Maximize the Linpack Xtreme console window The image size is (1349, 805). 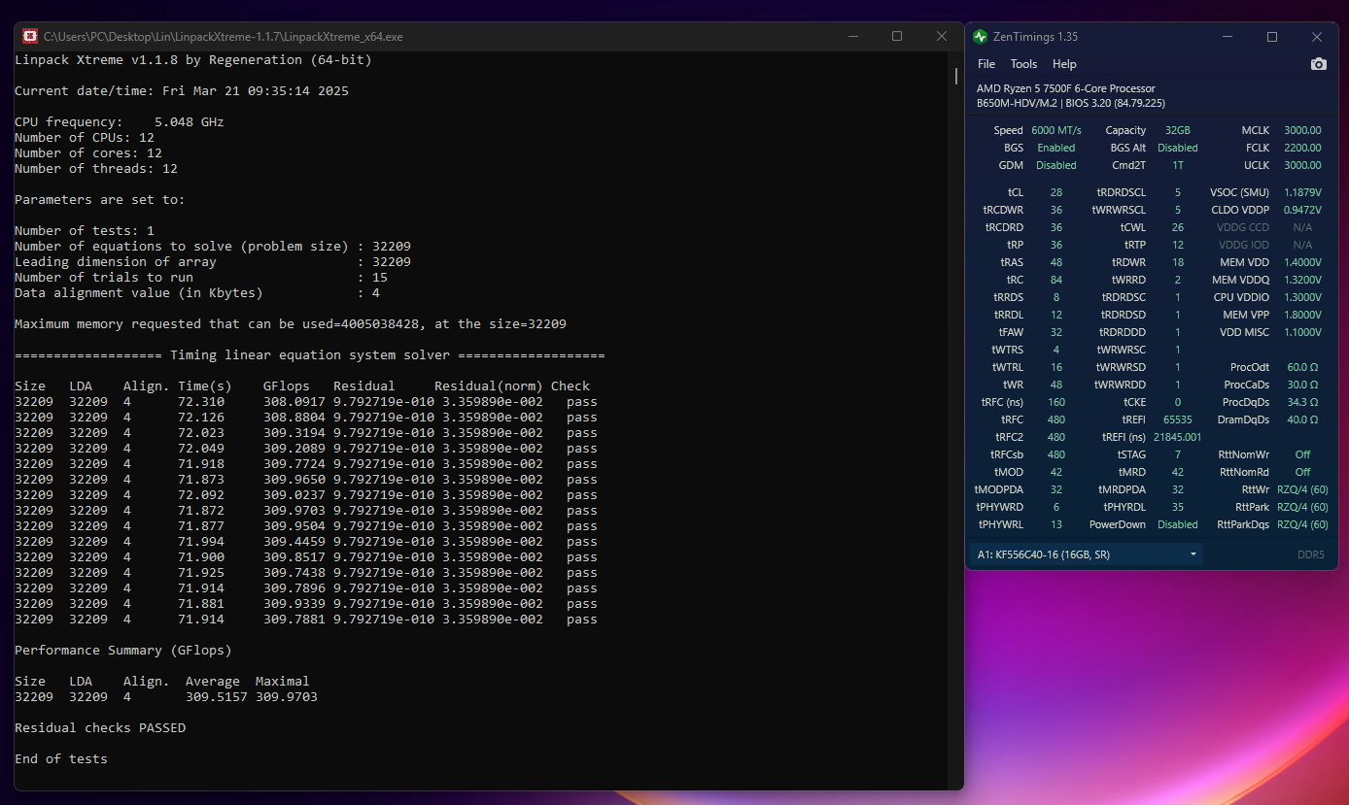897,37
